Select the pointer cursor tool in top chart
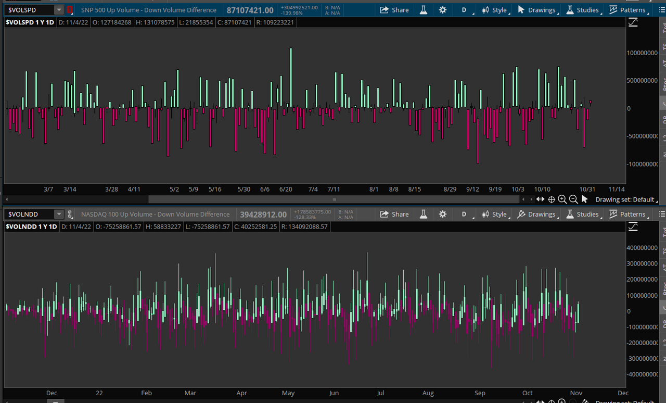 (x=584, y=199)
